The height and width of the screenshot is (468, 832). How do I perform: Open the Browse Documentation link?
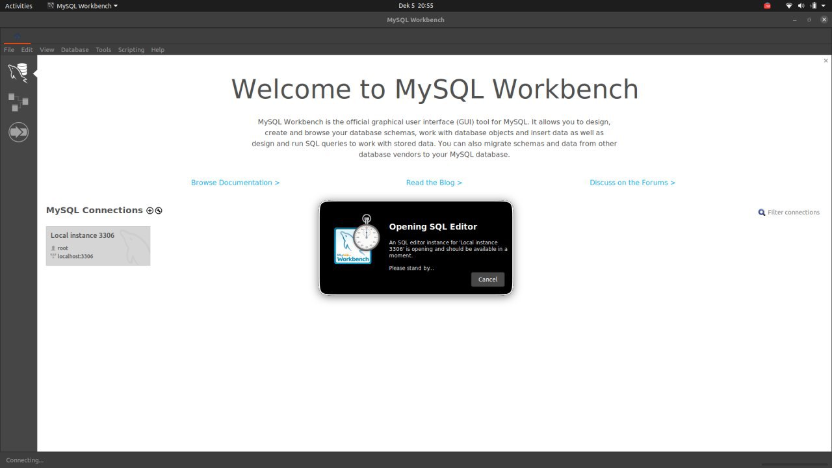235,183
